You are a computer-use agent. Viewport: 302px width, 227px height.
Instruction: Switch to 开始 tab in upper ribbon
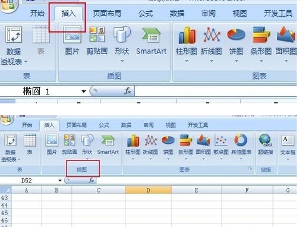(x=37, y=13)
